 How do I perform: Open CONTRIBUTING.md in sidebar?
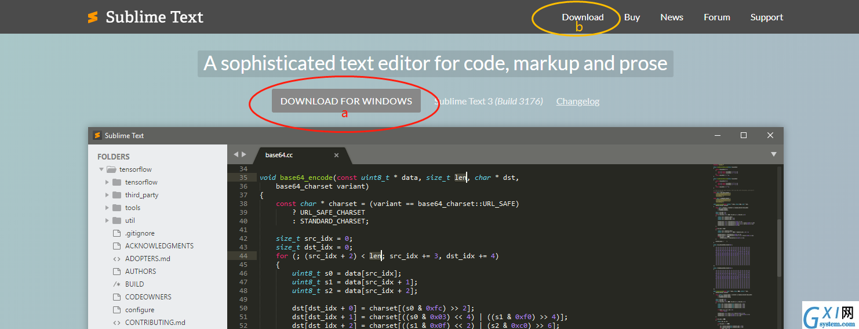pyautogui.click(x=155, y=323)
